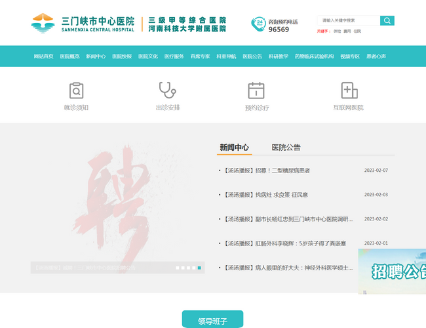Click the magnifier search button
The height and width of the screenshot is (328, 426).
[387, 21]
